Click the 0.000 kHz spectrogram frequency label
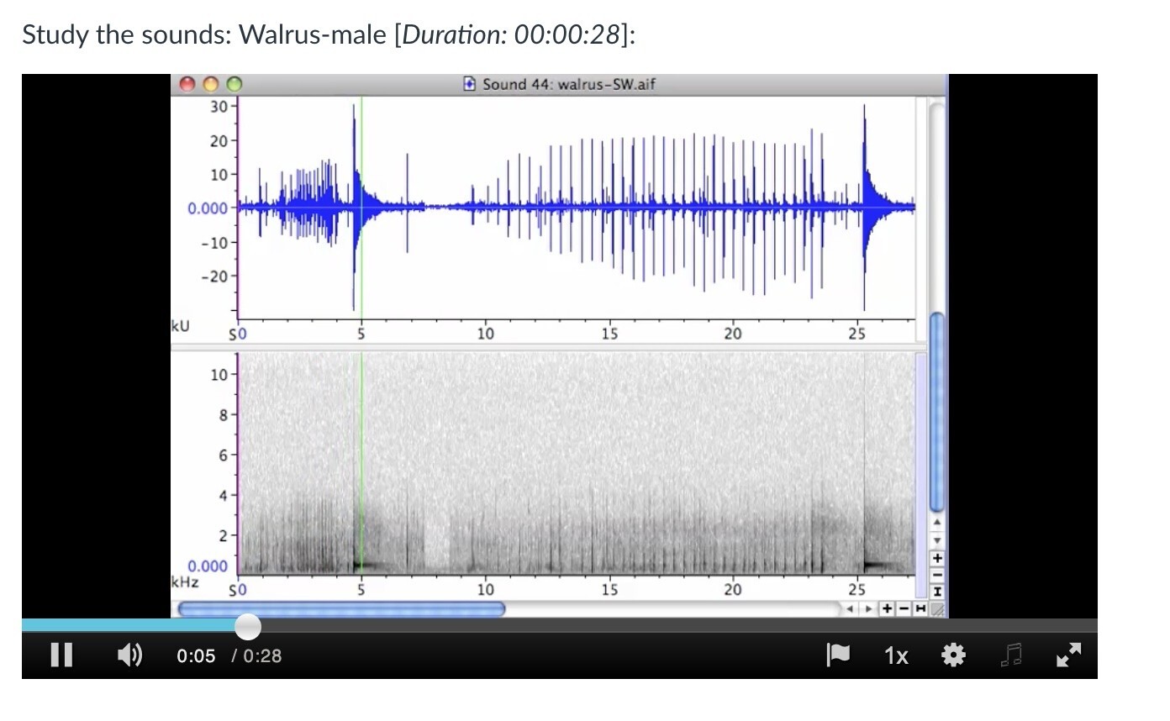The width and height of the screenshot is (1170, 721). point(208,566)
